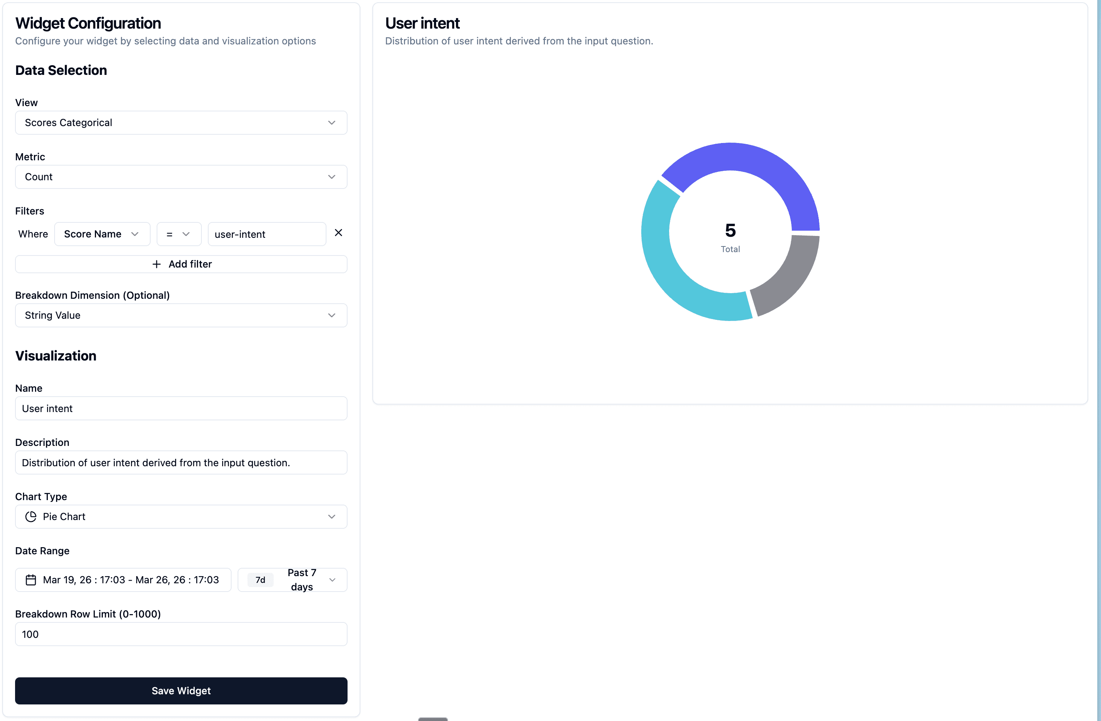Edit the Breakdown Row Limit value

[x=181, y=634]
